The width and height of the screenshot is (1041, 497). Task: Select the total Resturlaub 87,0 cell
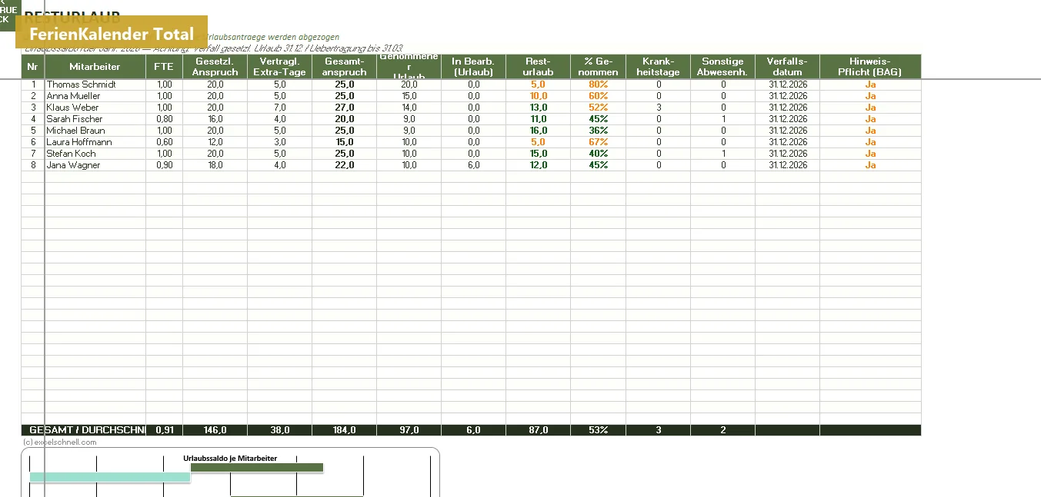tap(538, 430)
